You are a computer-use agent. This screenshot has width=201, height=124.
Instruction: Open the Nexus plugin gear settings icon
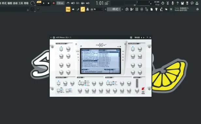click(54, 38)
